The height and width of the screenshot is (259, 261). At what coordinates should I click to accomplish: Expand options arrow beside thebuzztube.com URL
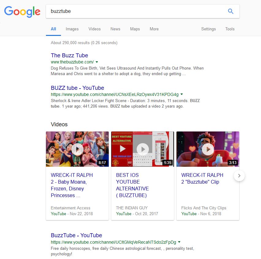97,62
